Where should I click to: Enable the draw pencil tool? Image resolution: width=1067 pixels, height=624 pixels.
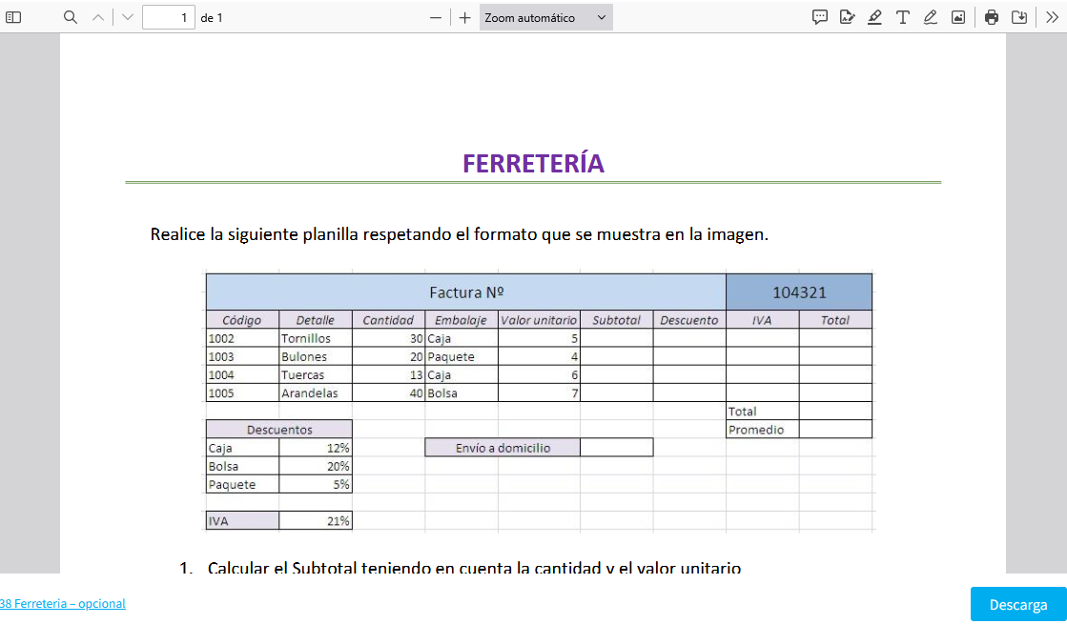[930, 17]
